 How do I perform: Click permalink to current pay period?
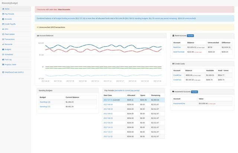pyautogui.click(x=127, y=90)
